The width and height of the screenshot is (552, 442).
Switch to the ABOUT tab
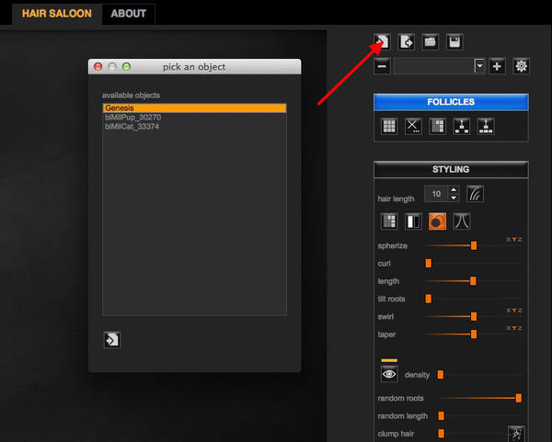click(129, 14)
